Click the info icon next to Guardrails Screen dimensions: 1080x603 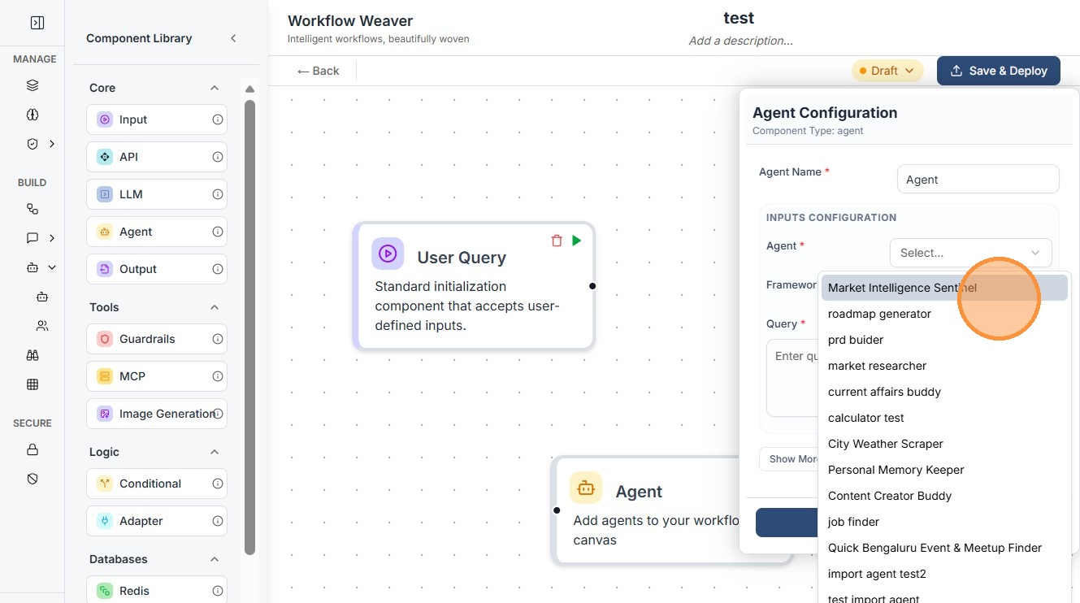[218, 339]
